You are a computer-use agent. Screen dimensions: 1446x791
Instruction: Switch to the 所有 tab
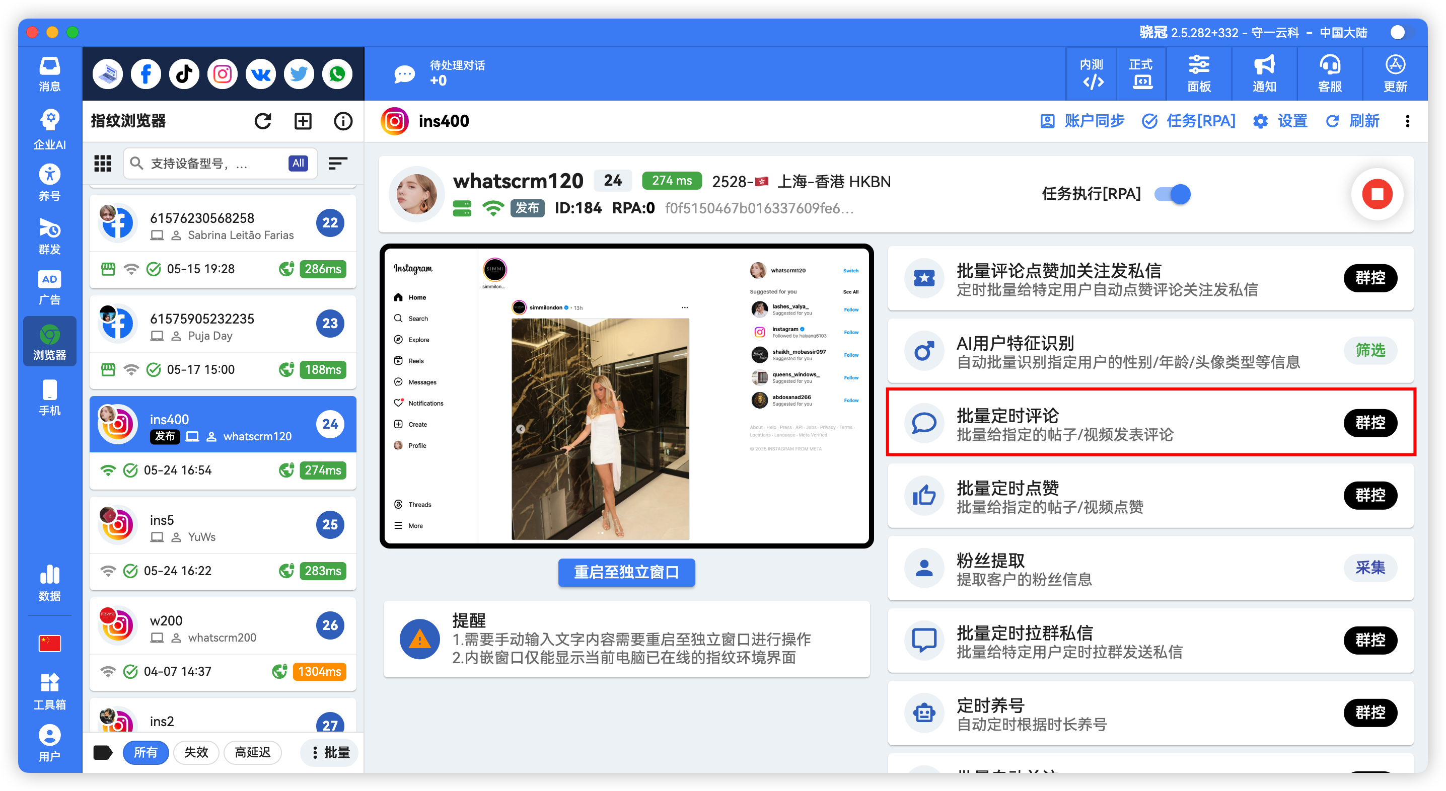tap(146, 752)
